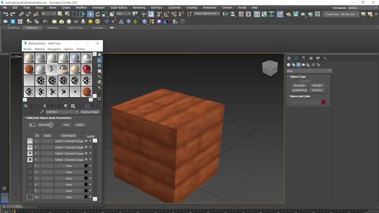Viewport: 379px width, 213px height.
Task: Click the Multi/Sub-Object material type button
Action: (89, 112)
